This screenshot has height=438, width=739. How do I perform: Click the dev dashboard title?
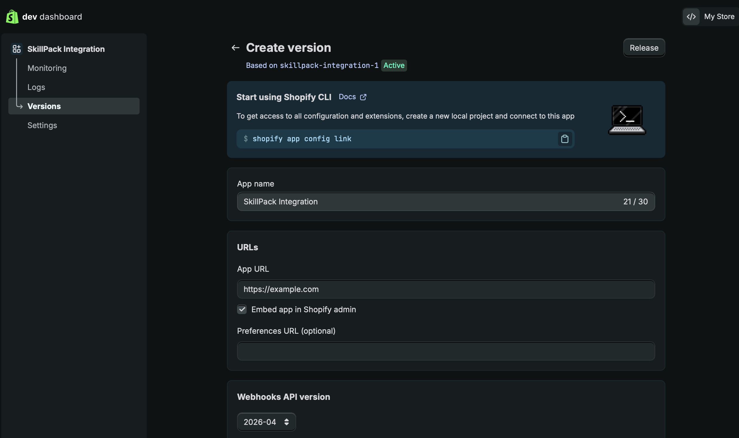[x=52, y=17]
